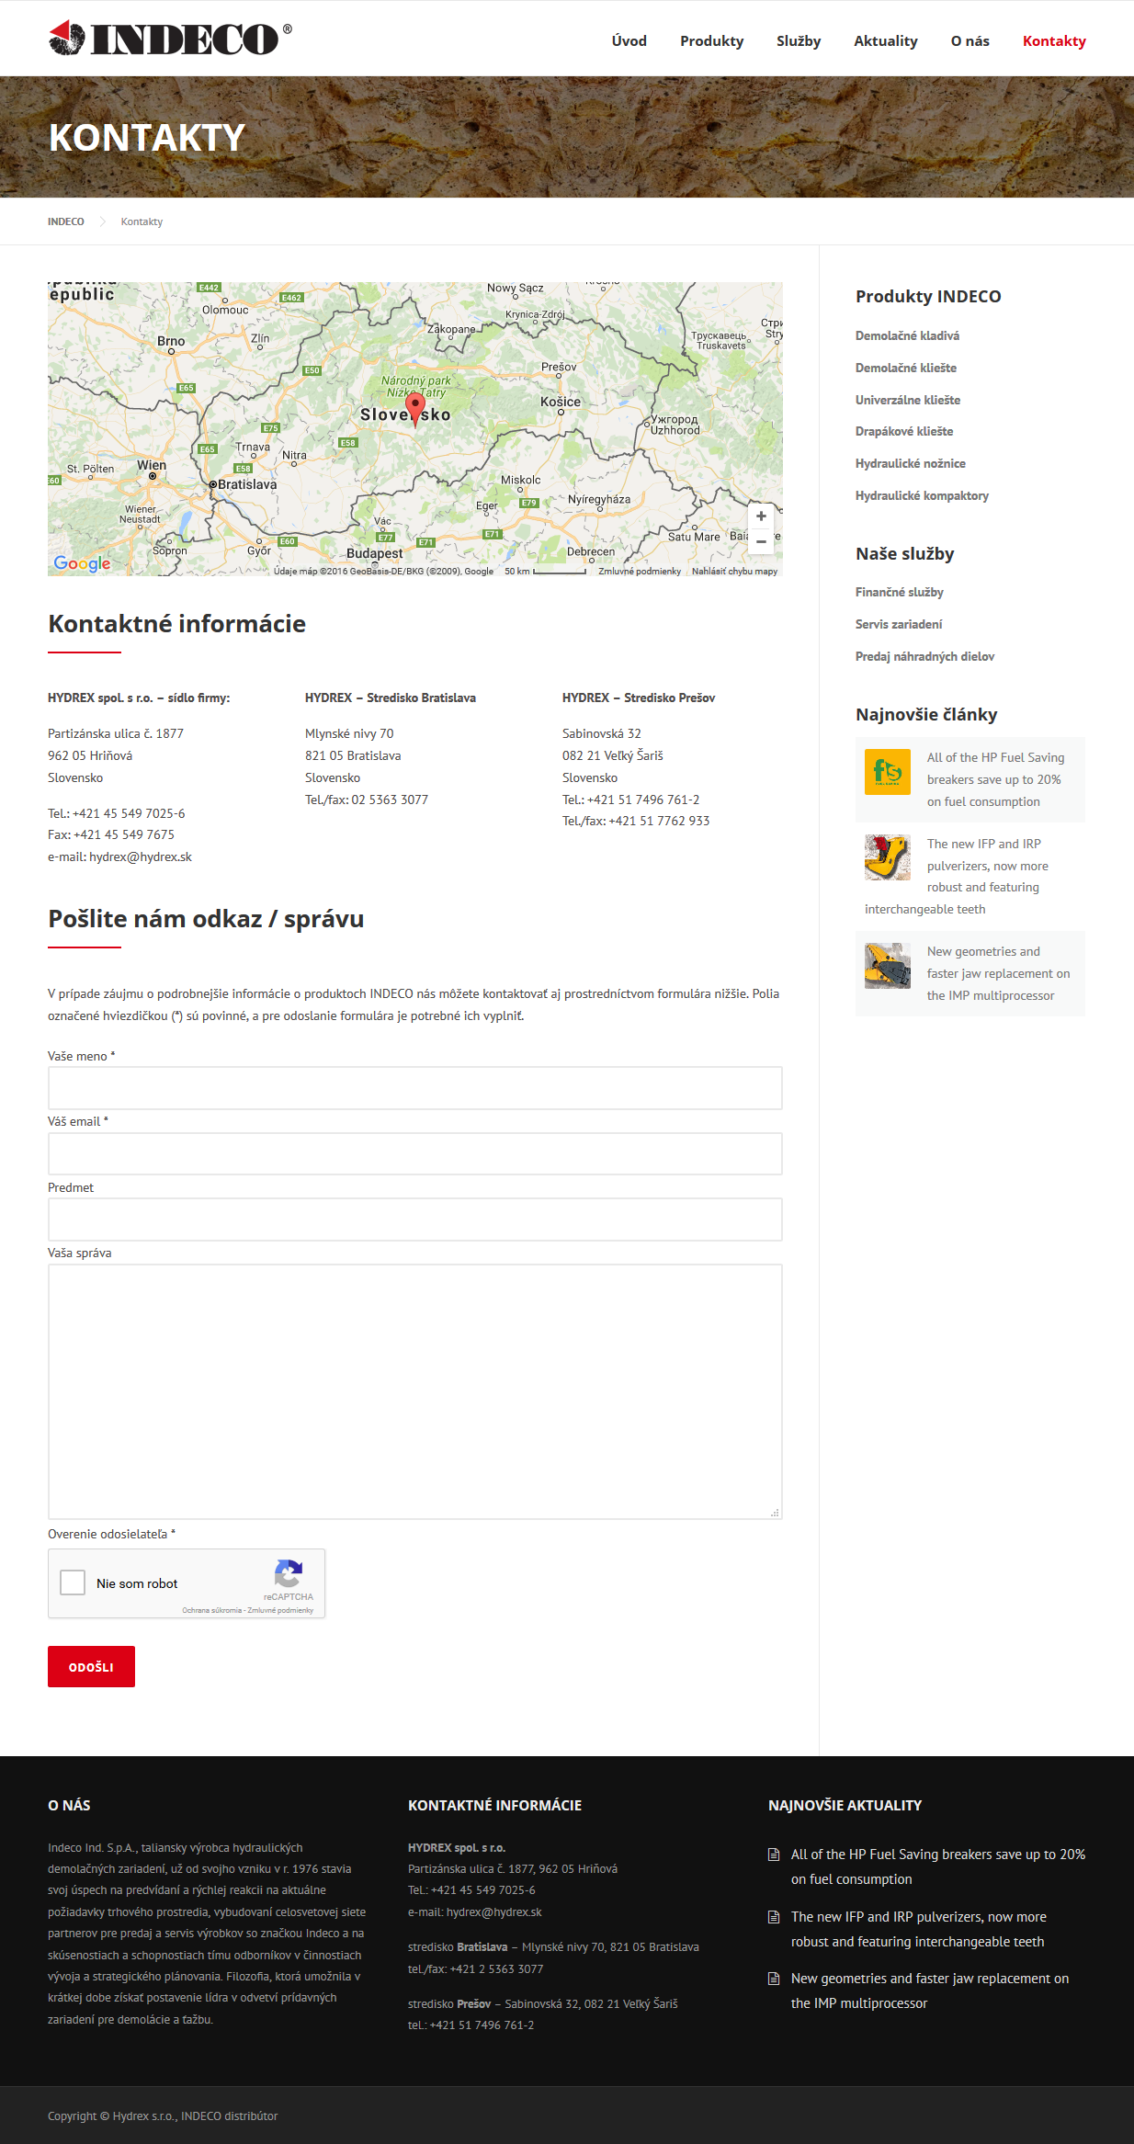Open the O nás menu item
Viewport: 1134px width, 2144px height.
pos(970,40)
